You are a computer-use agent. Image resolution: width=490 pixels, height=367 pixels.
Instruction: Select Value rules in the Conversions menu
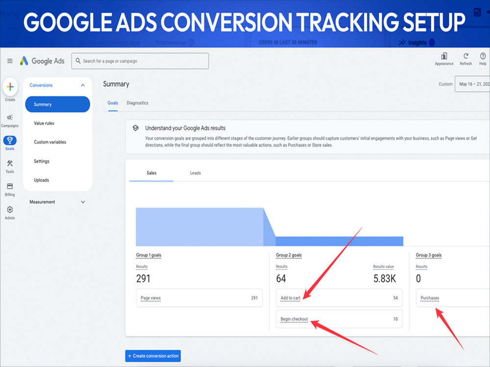tap(44, 123)
